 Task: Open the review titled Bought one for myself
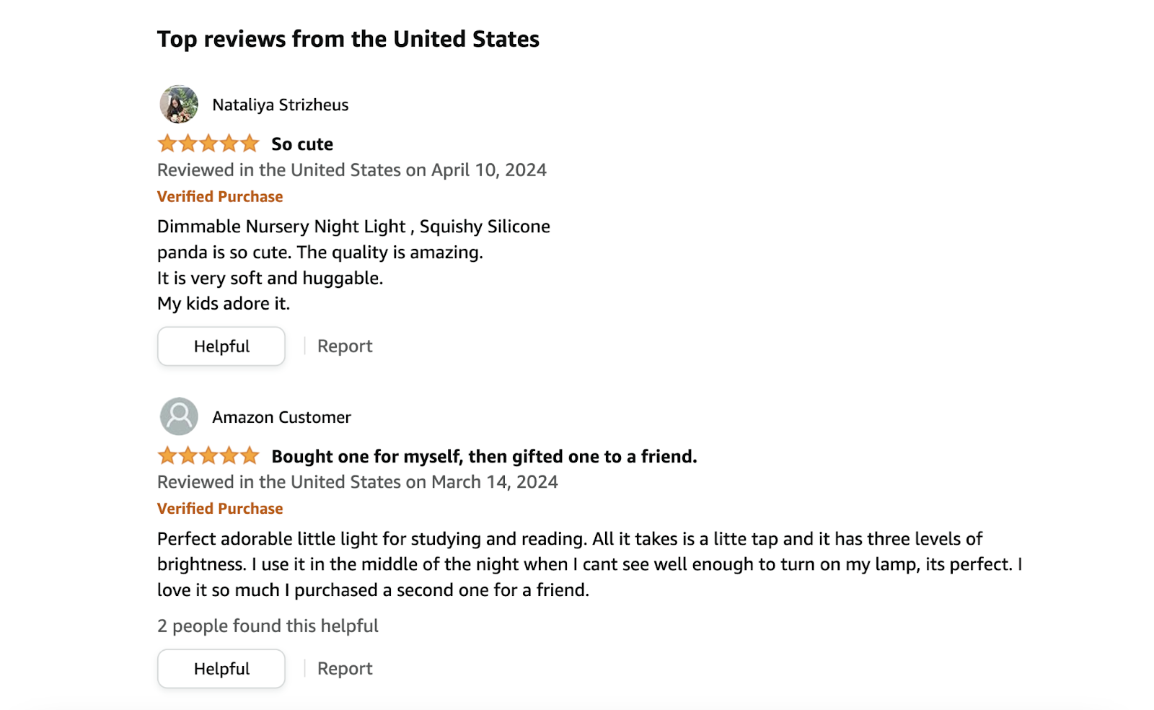click(483, 455)
